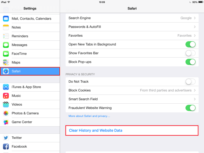Click the Facebook icon in sidebar

[6, 147]
